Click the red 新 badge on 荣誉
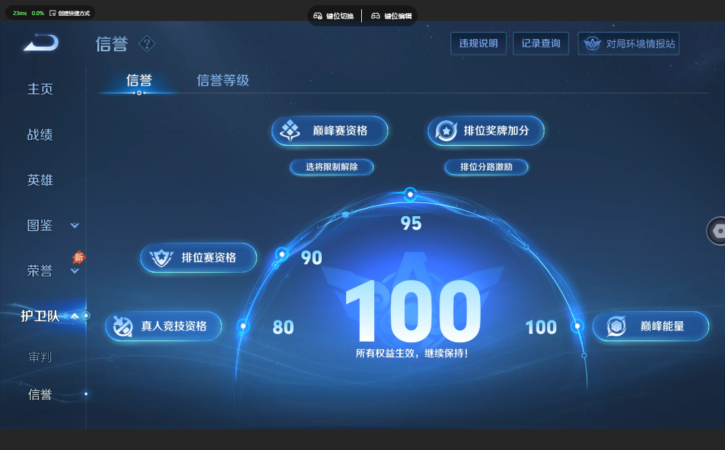Screen dimensions: 725x450 click(x=79, y=257)
